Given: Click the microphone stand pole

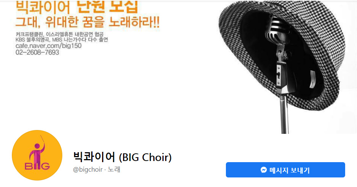Looking at the screenshot, I should (x=284, y=114).
